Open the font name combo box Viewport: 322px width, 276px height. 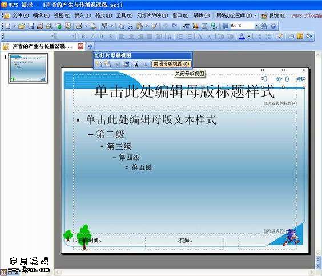tap(29, 37)
